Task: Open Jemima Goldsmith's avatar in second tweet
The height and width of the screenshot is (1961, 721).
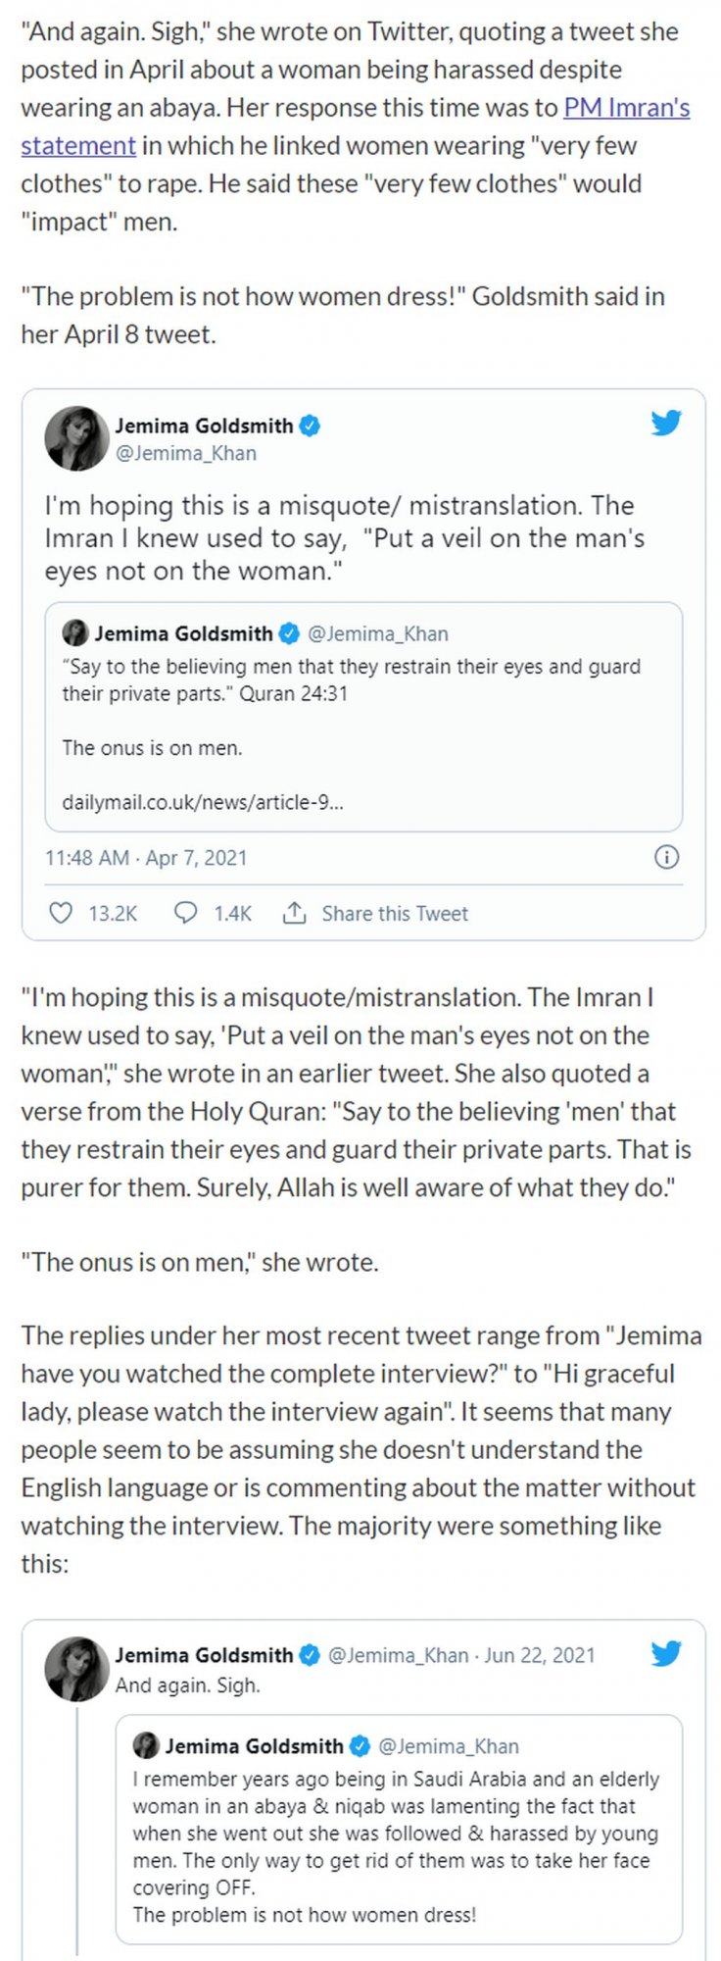Action: coord(76,1669)
